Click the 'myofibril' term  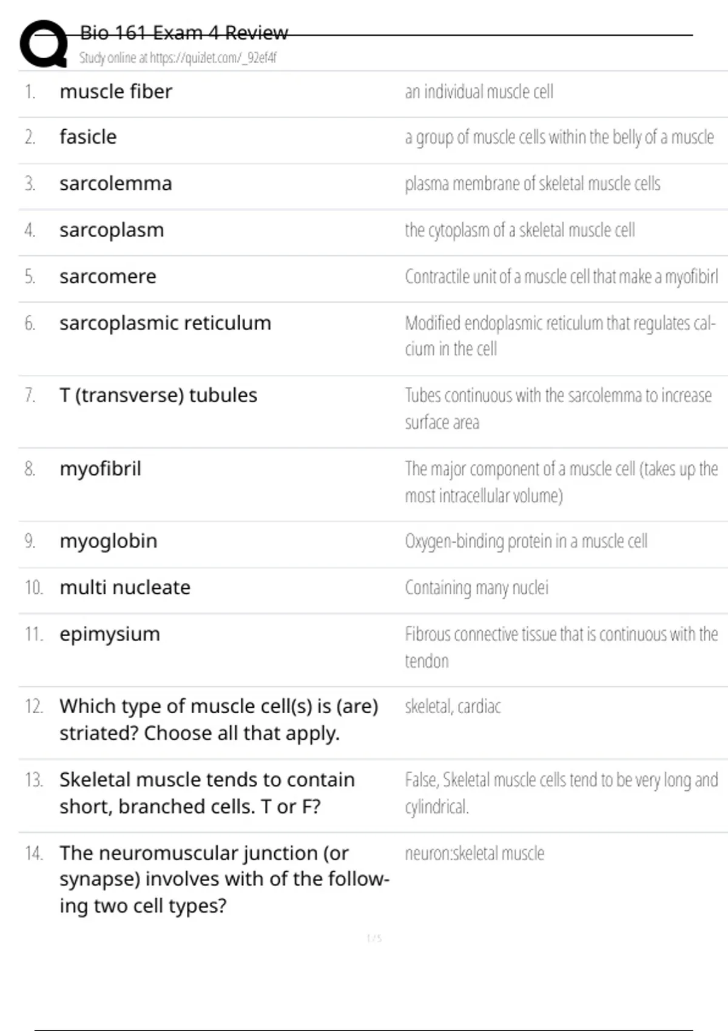100,469
